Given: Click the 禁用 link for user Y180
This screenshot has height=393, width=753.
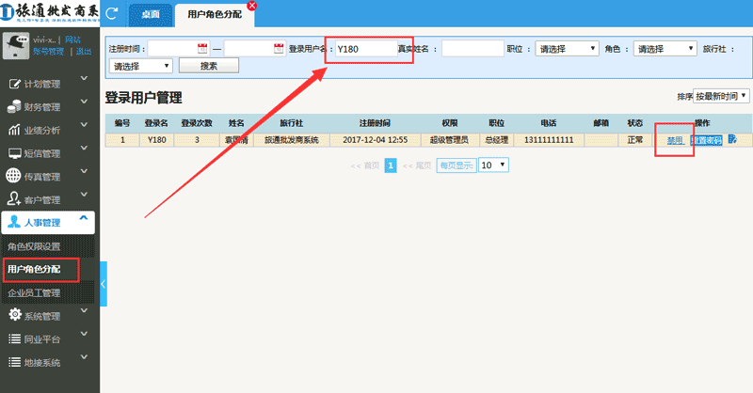Looking at the screenshot, I should [x=674, y=140].
